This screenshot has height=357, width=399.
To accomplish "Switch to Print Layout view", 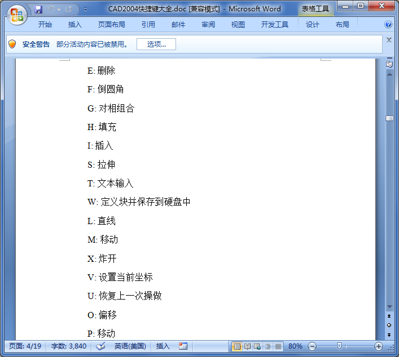I will pos(237,346).
